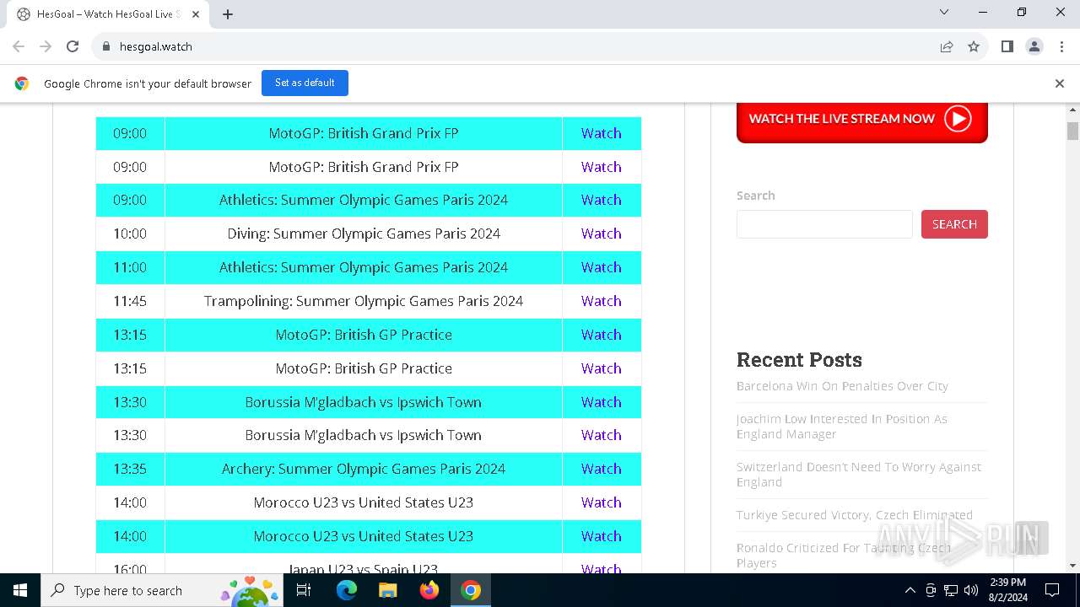Open volume control tray icon
Viewport: 1080px width, 607px height.
pyautogui.click(x=971, y=590)
